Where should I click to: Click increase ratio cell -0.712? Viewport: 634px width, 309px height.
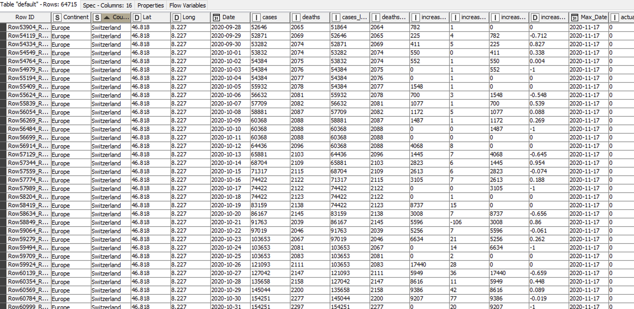click(549, 36)
